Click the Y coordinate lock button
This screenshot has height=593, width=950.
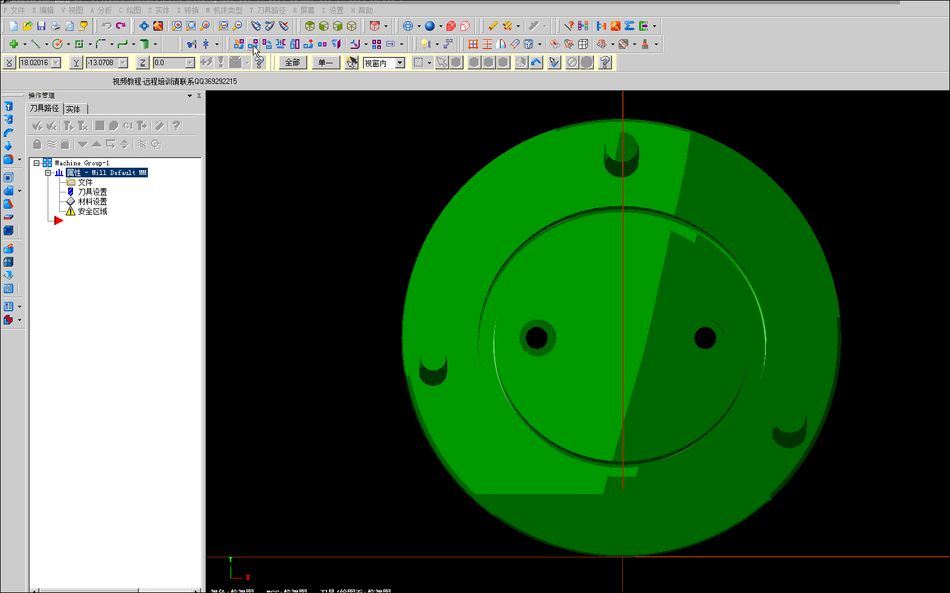tap(76, 63)
